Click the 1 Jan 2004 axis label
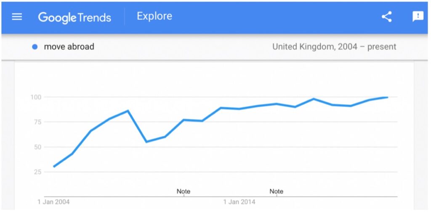The width and height of the screenshot is (431, 214). pyautogui.click(x=53, y=202)
